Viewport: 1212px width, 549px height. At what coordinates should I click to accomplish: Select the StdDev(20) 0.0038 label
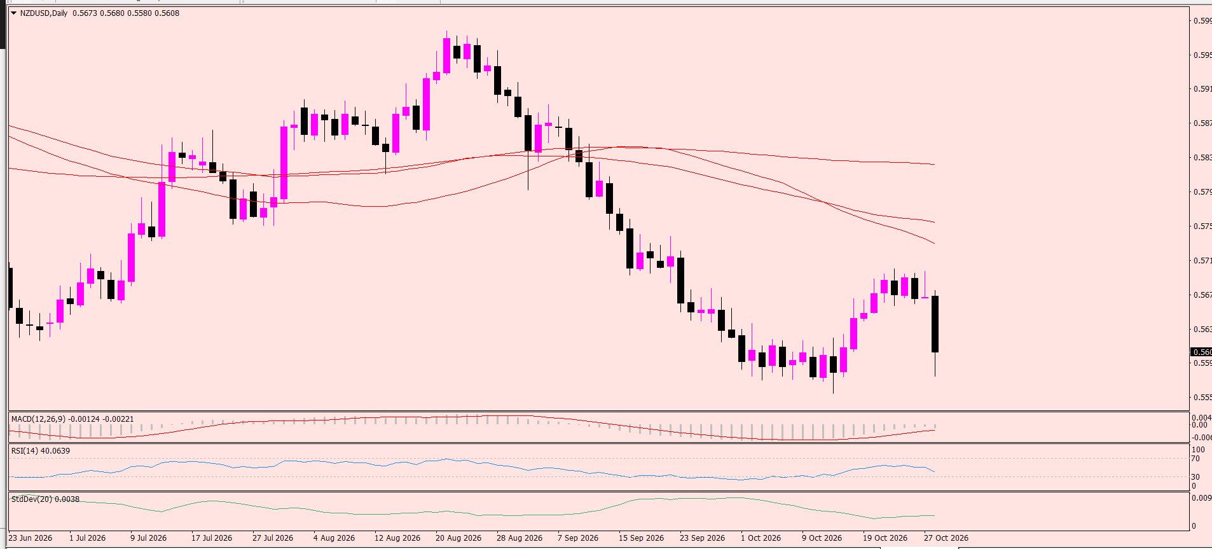[x=45, y=499]
